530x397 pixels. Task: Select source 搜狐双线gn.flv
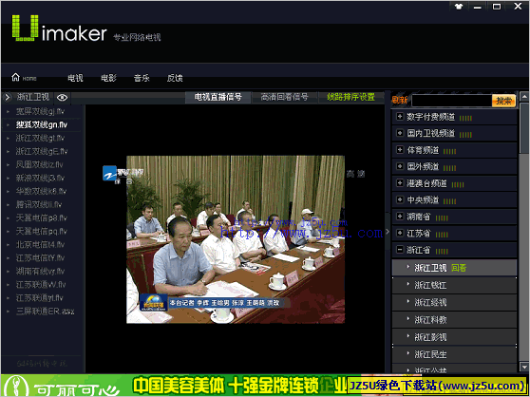point(41,124)
